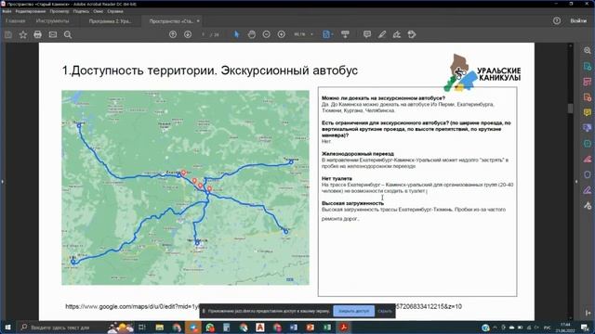Zoom in with the plus circle icon
Viewport: 595px width, 334px height.
click(281, 34)
